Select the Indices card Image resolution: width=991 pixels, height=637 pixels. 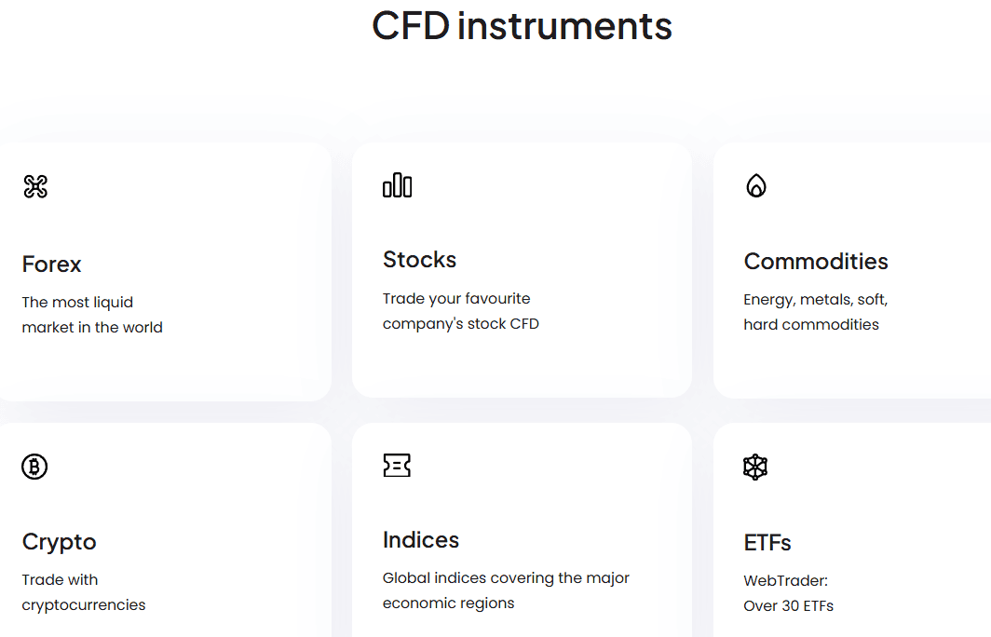point(522,531)
